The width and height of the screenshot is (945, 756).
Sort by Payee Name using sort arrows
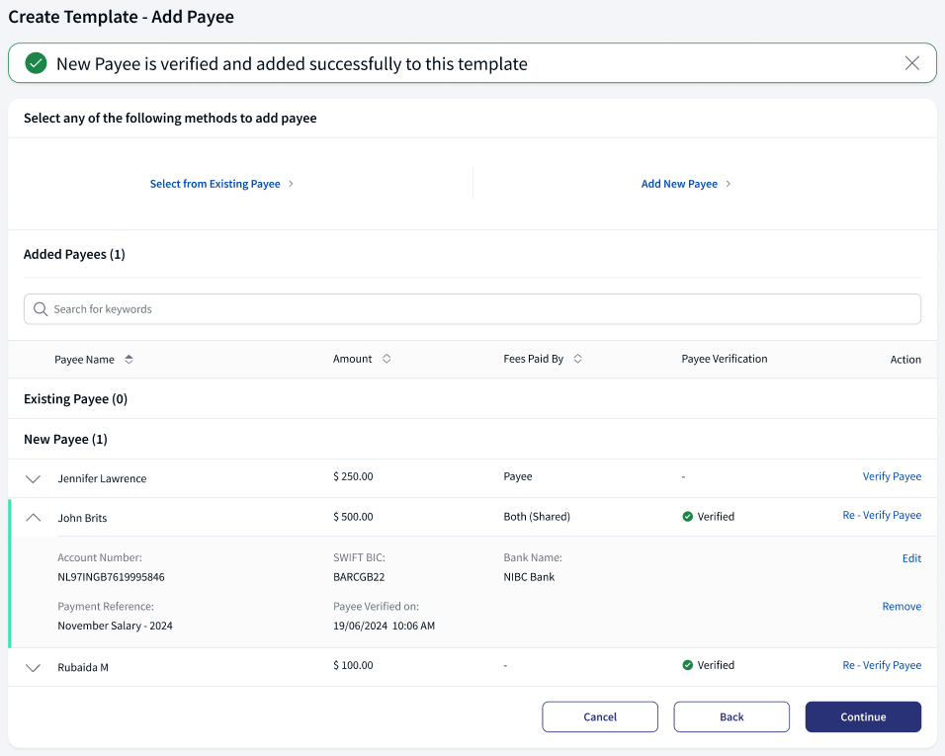click(x=129, y=360)
